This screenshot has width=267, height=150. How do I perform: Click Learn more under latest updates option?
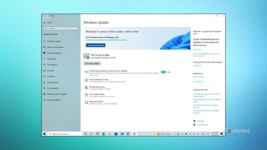94,75
